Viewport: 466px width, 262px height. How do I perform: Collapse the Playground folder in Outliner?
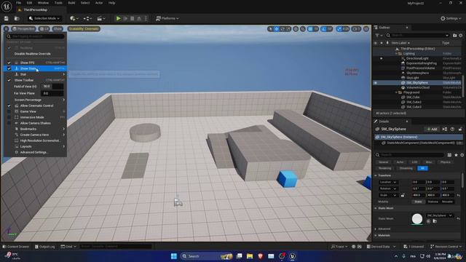(x=396, y=92)
